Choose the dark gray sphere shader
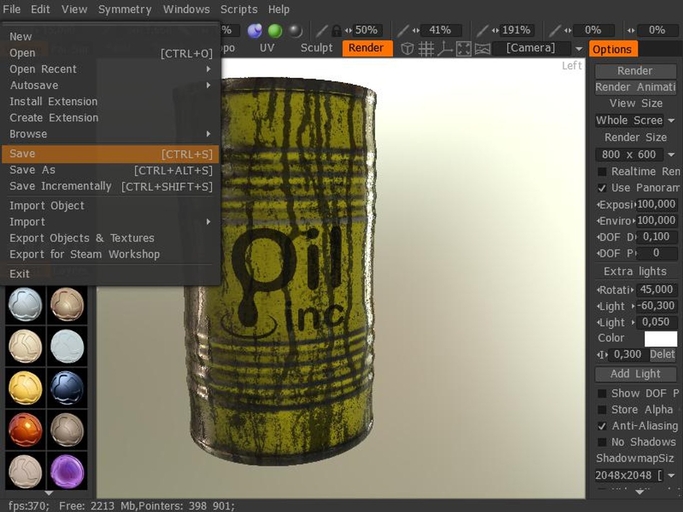The image size is (683, 512). pyautogui.click(x=296, y=31)
